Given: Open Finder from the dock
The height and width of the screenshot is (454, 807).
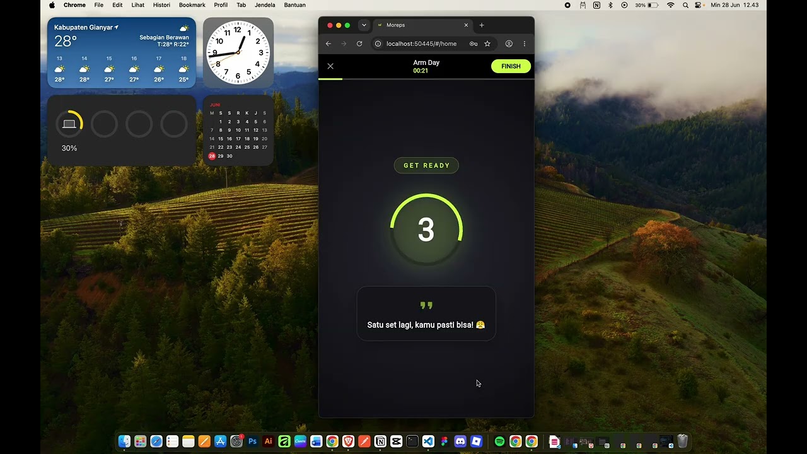Looking at the screenshot, I should click(124, 441).
